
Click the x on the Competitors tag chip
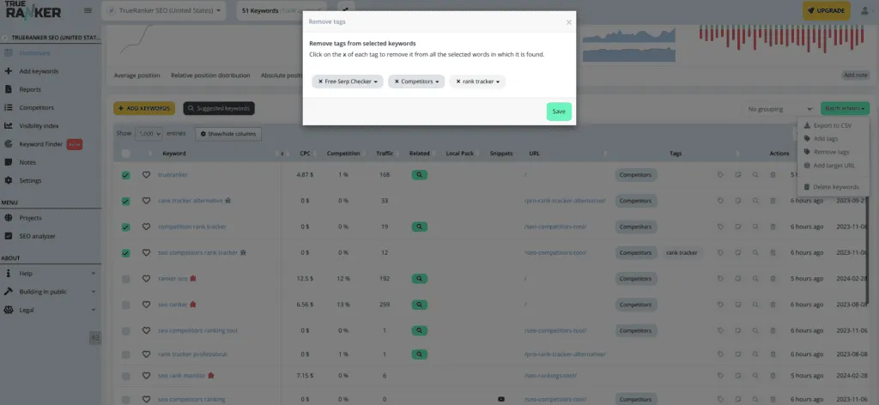pyautogui.click(x=397, y=82)
